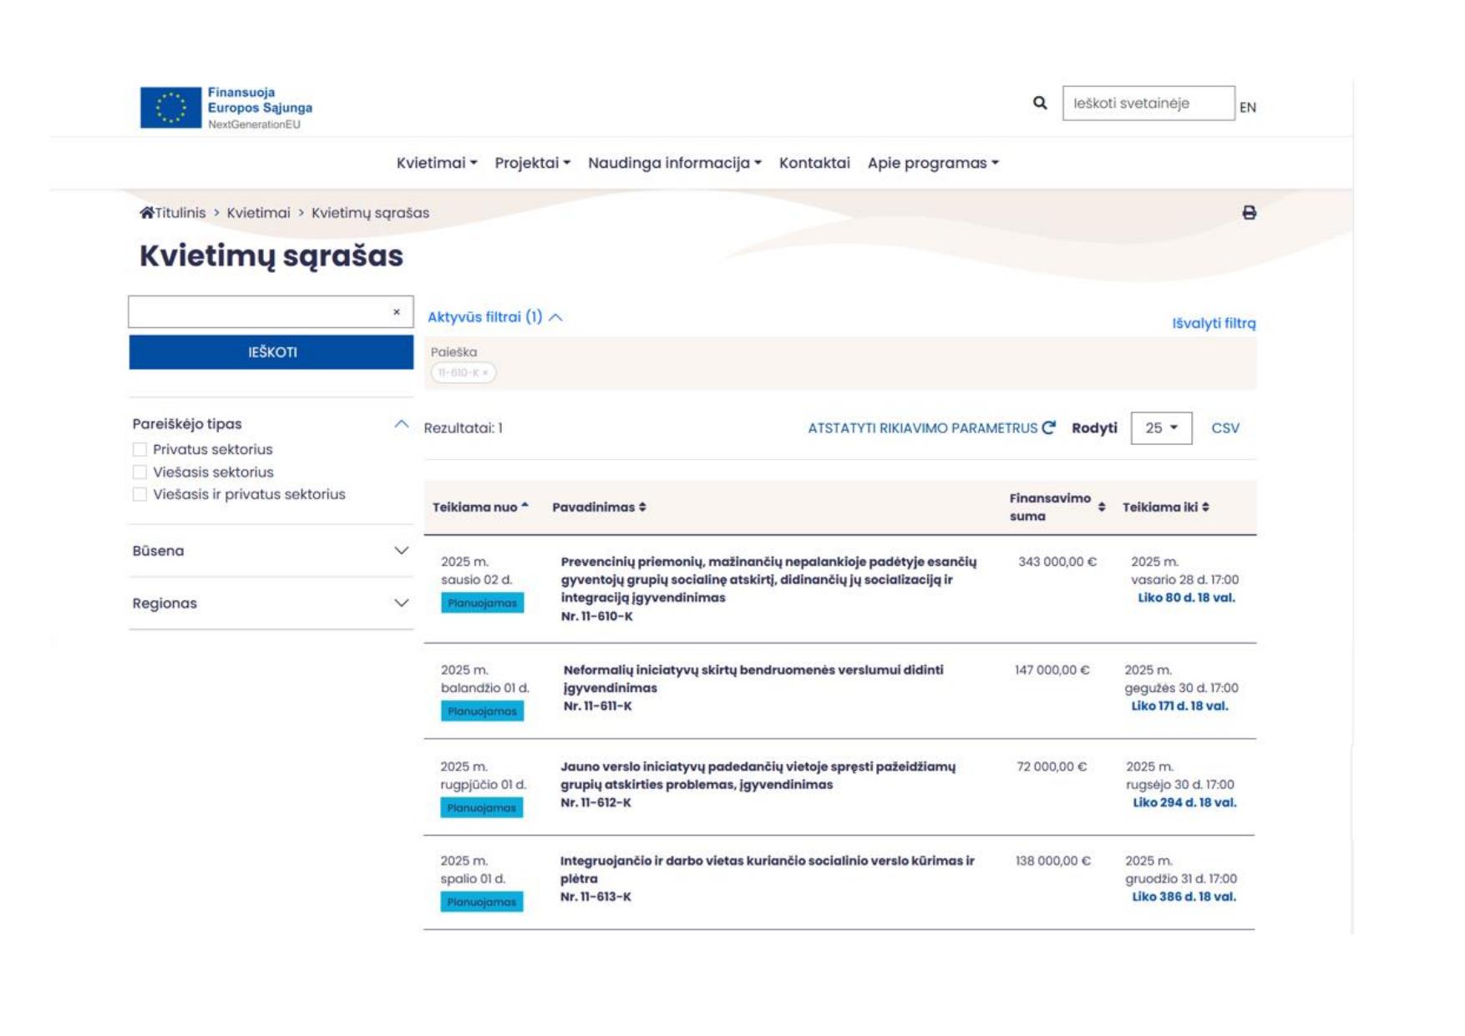Open the Kvietimai menu
This screenshot has width=1465, height=1036.
pyautogui.click(x=437, y=163)
